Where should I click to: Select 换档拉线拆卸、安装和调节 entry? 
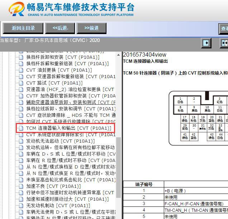pyautogui.click(x=71, y=109)
